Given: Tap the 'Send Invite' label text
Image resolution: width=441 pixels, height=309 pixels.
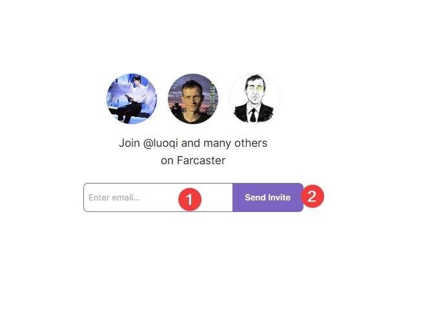Looking at the screenshot, I should tap(268, 197).
